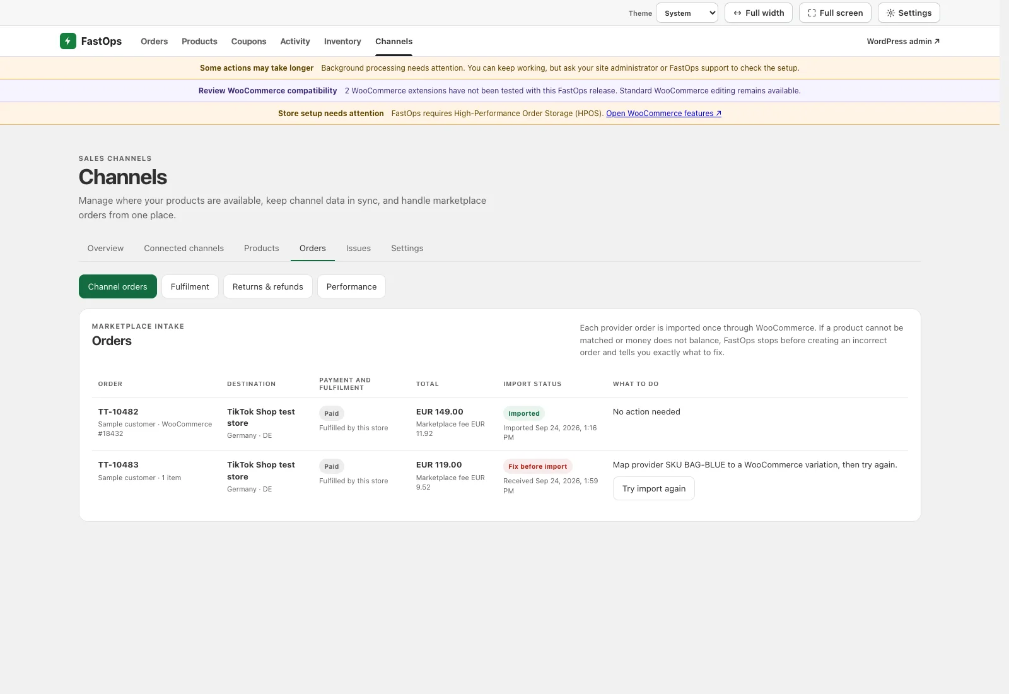This screenshot has width=1009, height=694.
Task: Show Returns & refunds view
Action: [x=267, y=286]
